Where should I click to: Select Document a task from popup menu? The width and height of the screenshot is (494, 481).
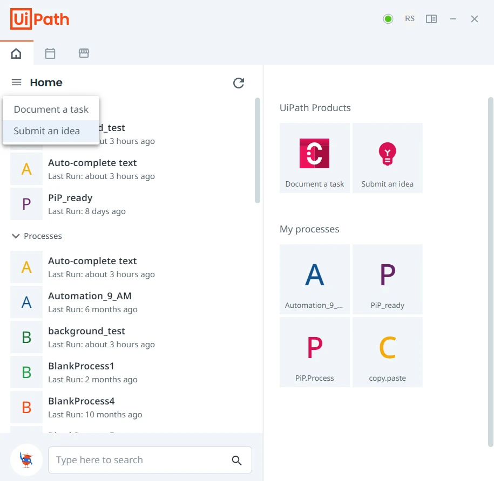coord(51,109)
